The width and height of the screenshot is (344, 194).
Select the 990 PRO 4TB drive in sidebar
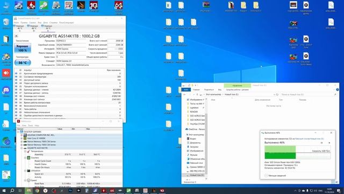pyautogui.click(x=196, y=171)
